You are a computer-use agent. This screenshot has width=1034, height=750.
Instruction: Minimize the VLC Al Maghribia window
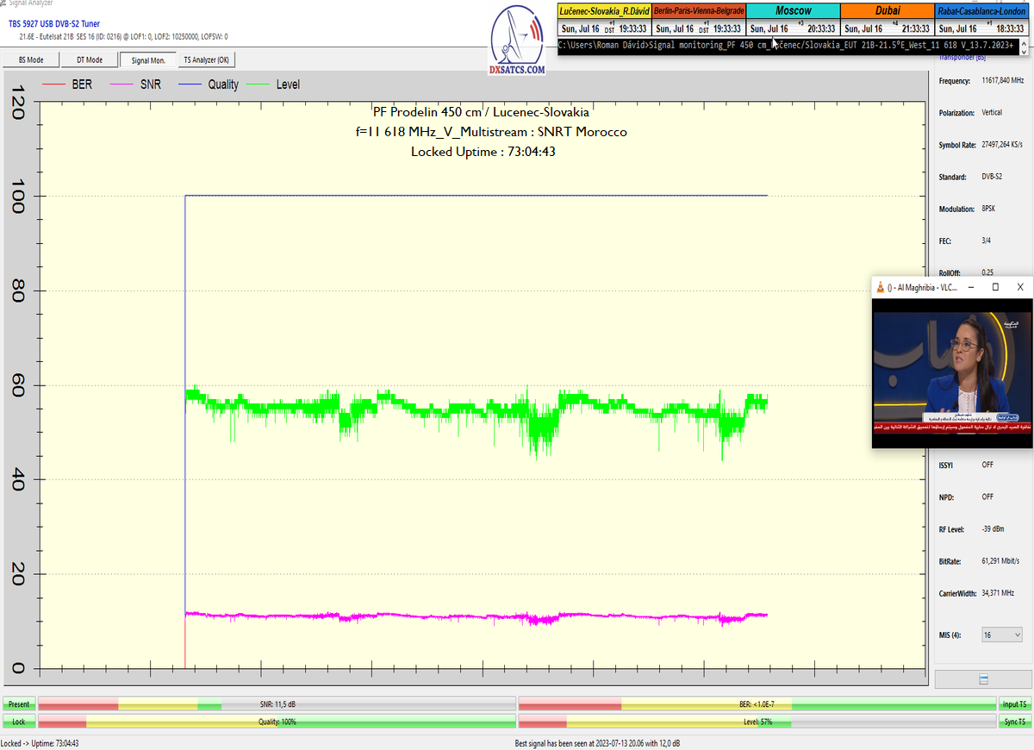tap(970, 287)
